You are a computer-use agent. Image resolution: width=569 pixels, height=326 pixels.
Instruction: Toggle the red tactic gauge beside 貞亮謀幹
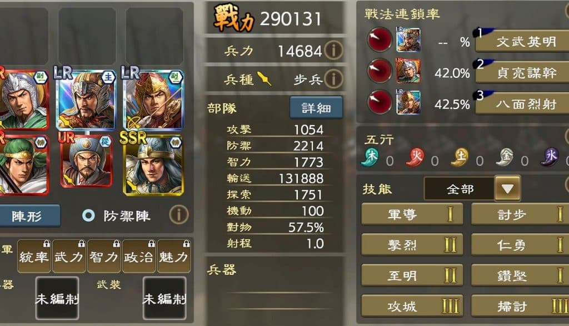point(380,71)
